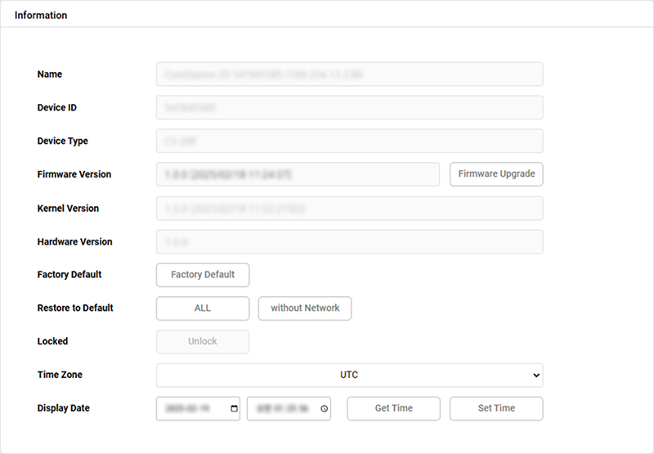The image size is (654, 454).
Task: Choose ALL for Restore to Default
Action: pos(203,308)
